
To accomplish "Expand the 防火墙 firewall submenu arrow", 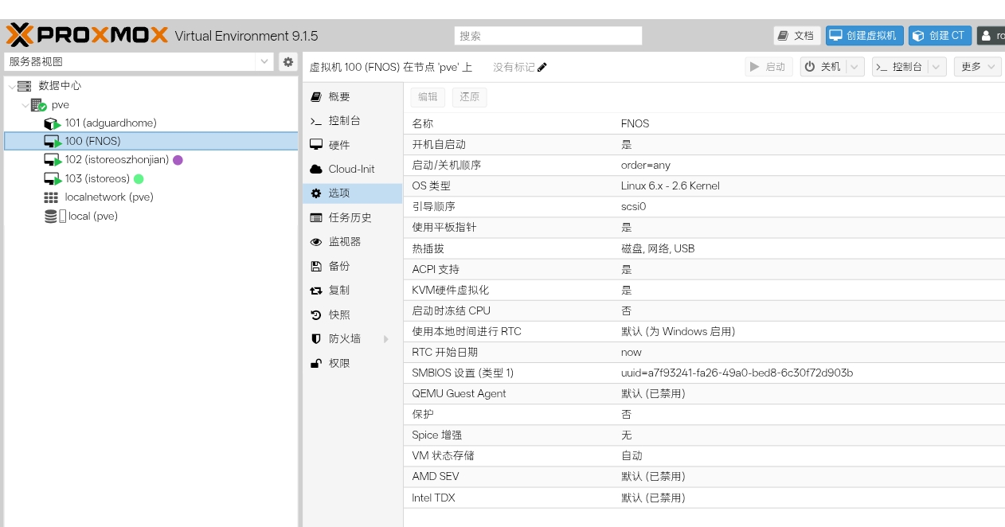I will (x=386, y=339).
